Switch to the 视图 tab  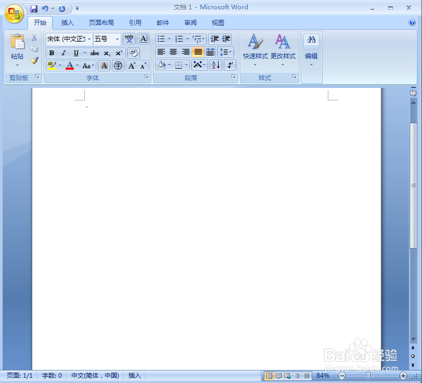[x=218, y=23]
